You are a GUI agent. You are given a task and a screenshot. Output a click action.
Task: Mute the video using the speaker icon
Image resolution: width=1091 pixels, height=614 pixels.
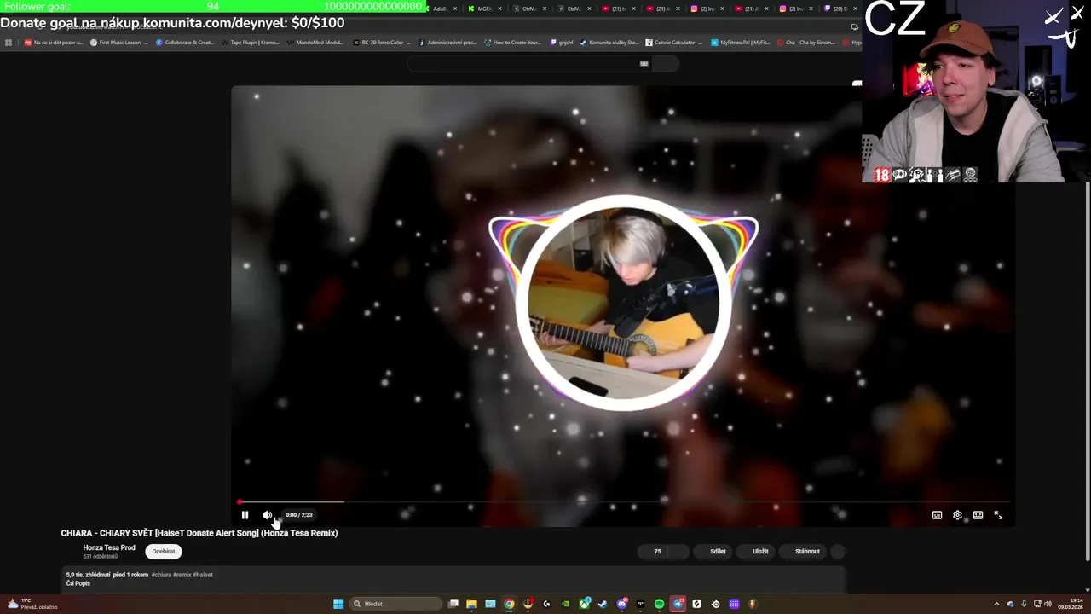(x=267, y=515)
